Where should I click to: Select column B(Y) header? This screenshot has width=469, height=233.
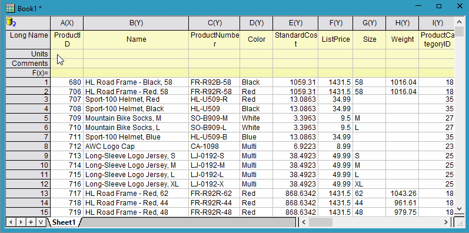point(136,23)
